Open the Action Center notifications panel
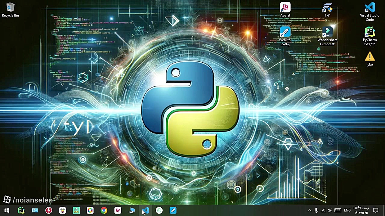The width and height of the screenshot is (385, 216). point(376,210)
